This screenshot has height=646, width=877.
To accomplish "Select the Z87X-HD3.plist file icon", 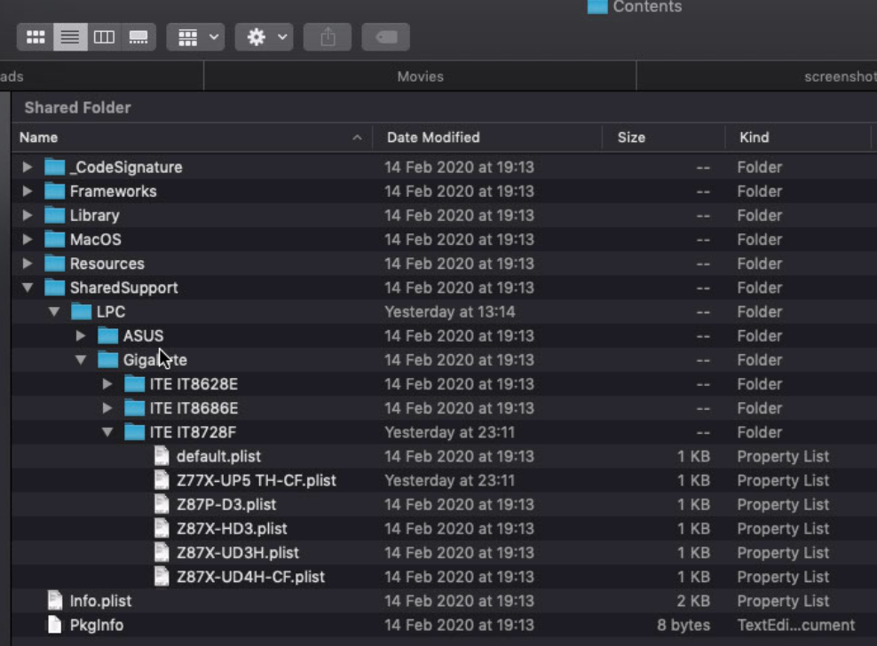I will click(162, 528).
